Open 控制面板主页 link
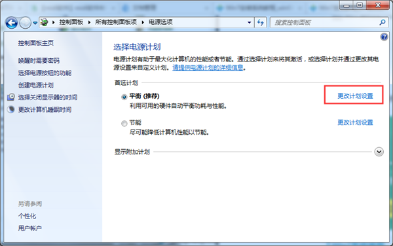393x246 pixels. (x=36, y=43)
